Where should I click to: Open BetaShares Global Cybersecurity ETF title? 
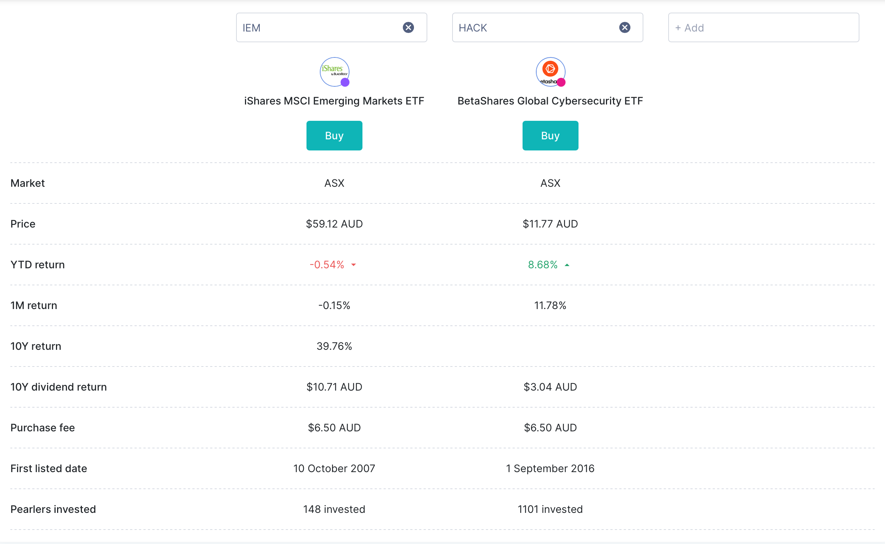tap(550, 101)
